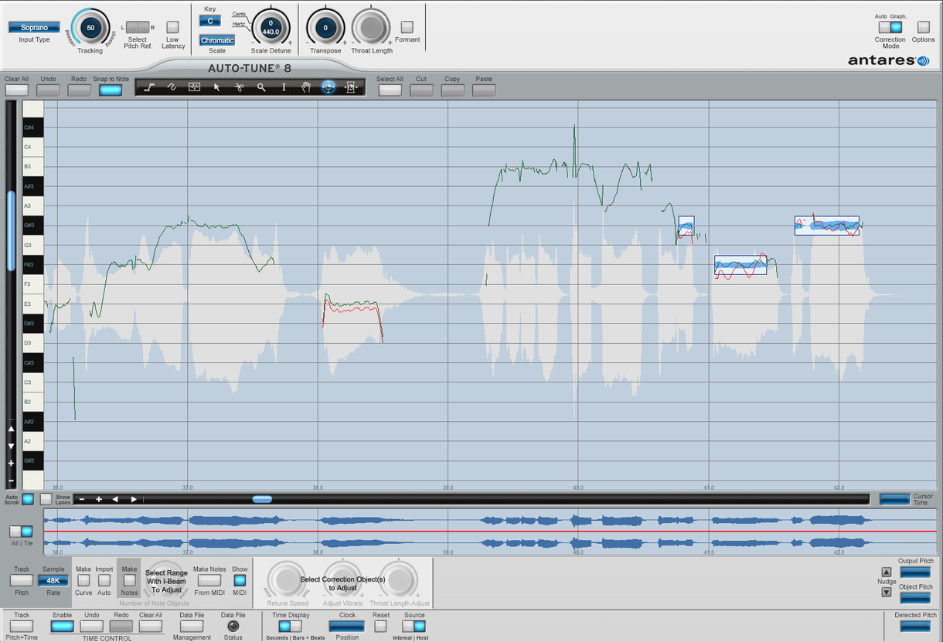The width and height of the screenshot is (943, 642).
Task: Click the vertical pitch scrollbar thumb
Action: coord(11,230)
